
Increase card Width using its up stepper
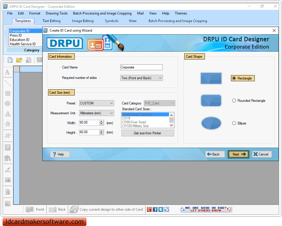tap(101, 121)
